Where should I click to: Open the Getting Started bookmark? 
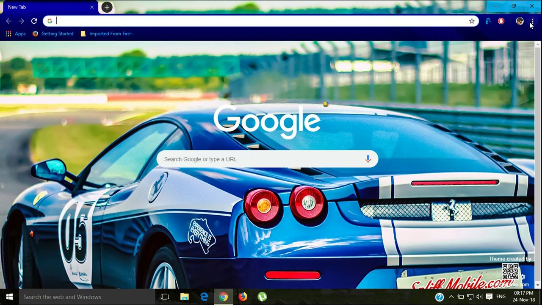[53, 33]
